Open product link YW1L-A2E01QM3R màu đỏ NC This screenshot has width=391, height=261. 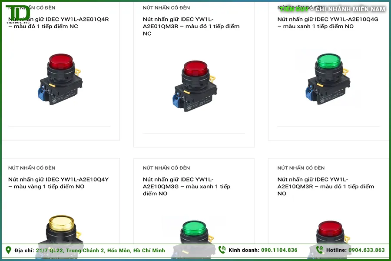[191, 26]
